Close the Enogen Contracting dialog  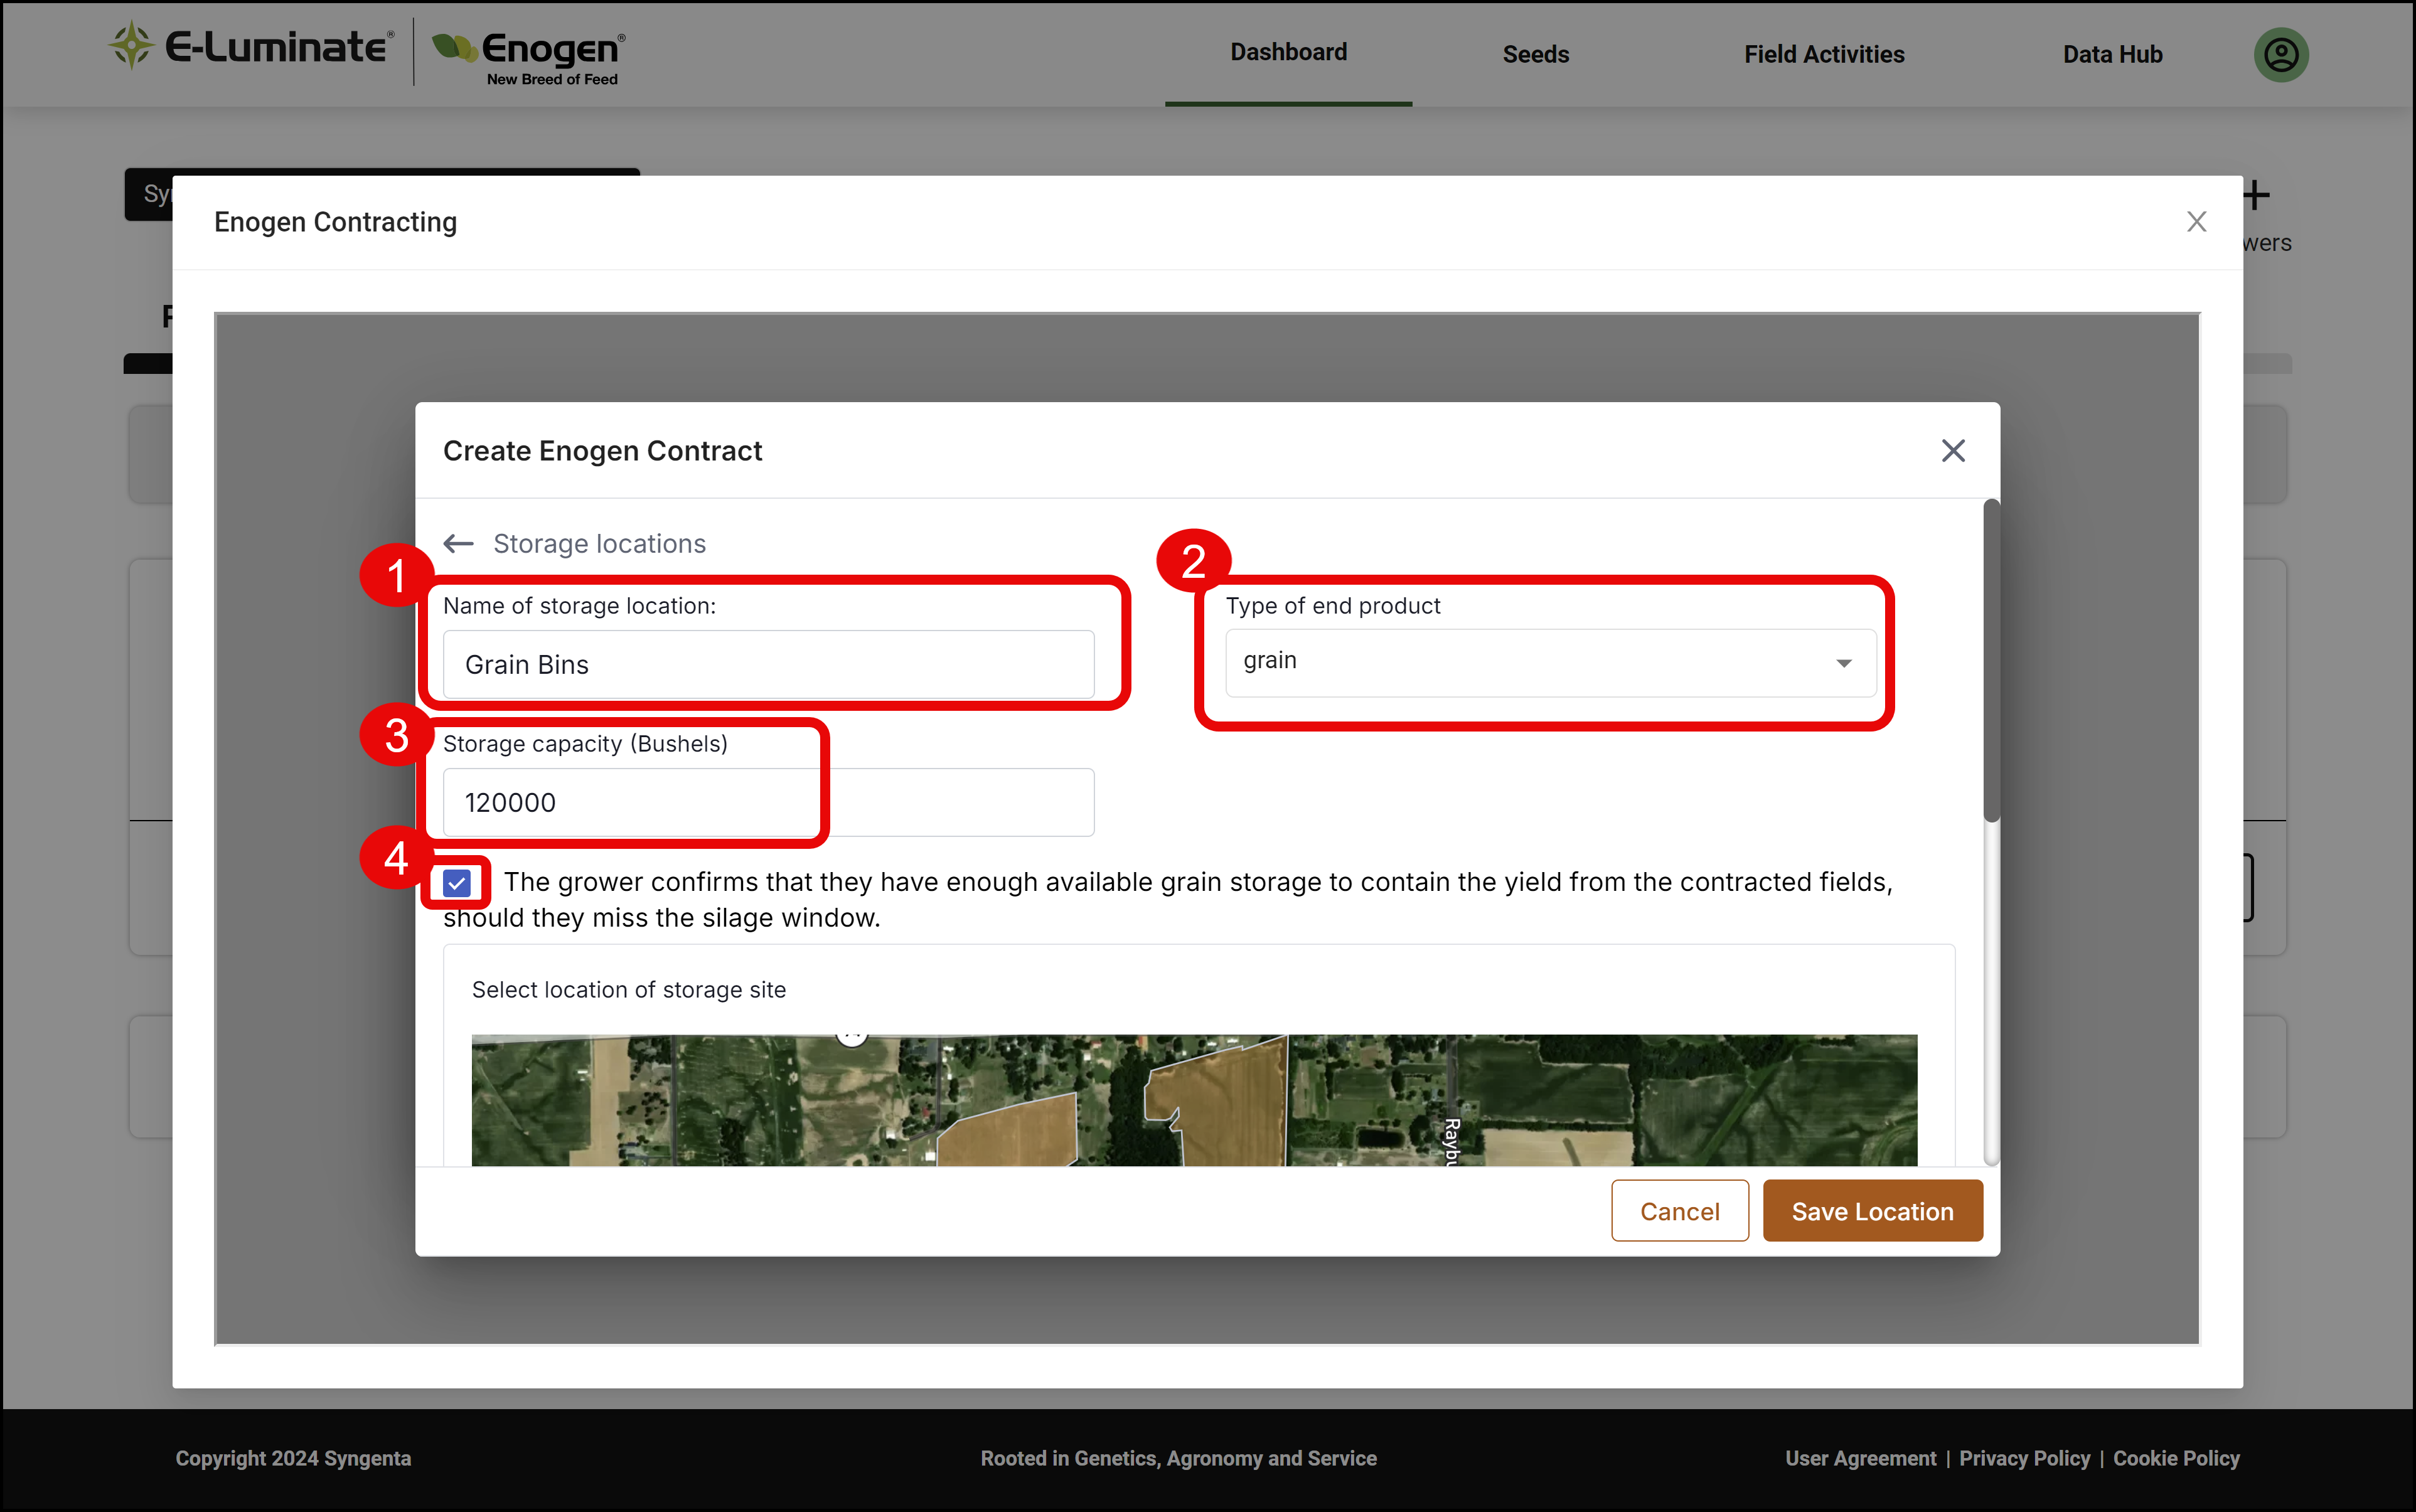(x=2196, y=221)
